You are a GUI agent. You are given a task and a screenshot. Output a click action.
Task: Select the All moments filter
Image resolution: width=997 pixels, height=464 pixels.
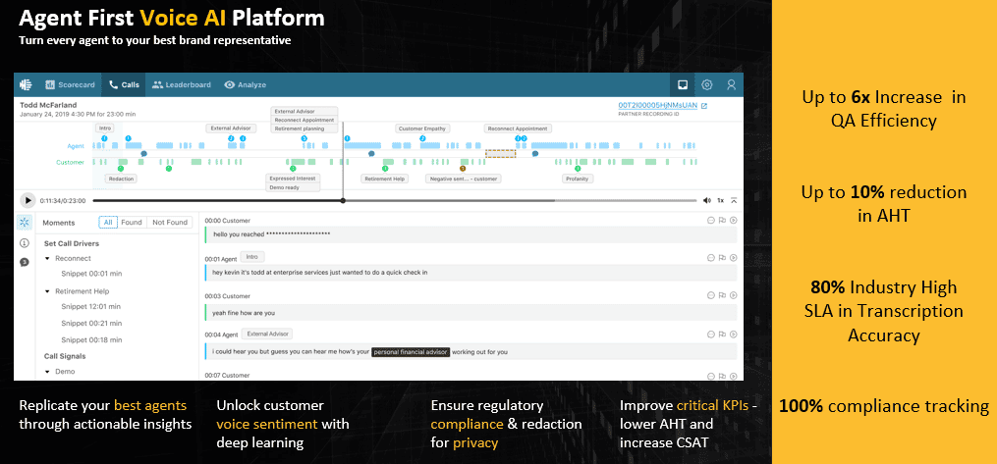tap(109, 223)
